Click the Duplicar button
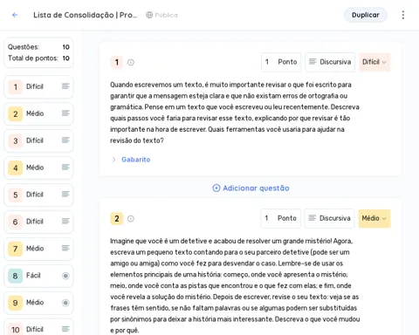 366,15
